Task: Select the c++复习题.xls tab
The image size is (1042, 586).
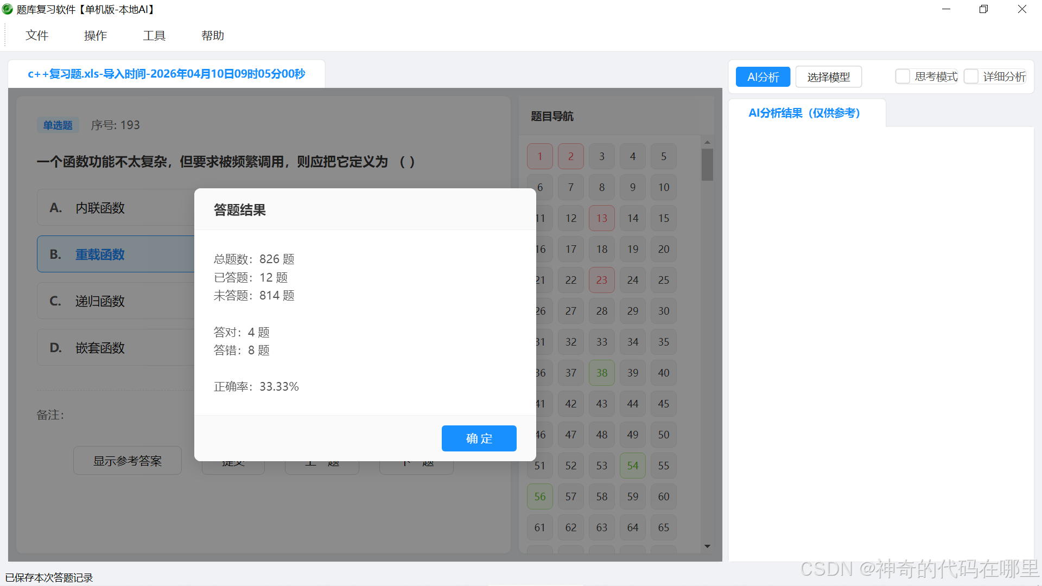Action: [x=167, y=74]
